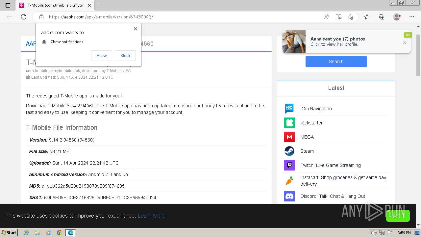
Task: Open File Explorer from taskbar
Action: [37, 233]
